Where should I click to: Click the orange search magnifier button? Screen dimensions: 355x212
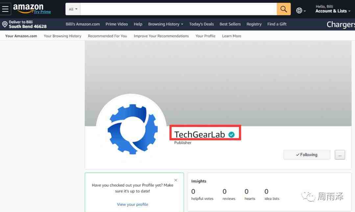tap(283, 9)
